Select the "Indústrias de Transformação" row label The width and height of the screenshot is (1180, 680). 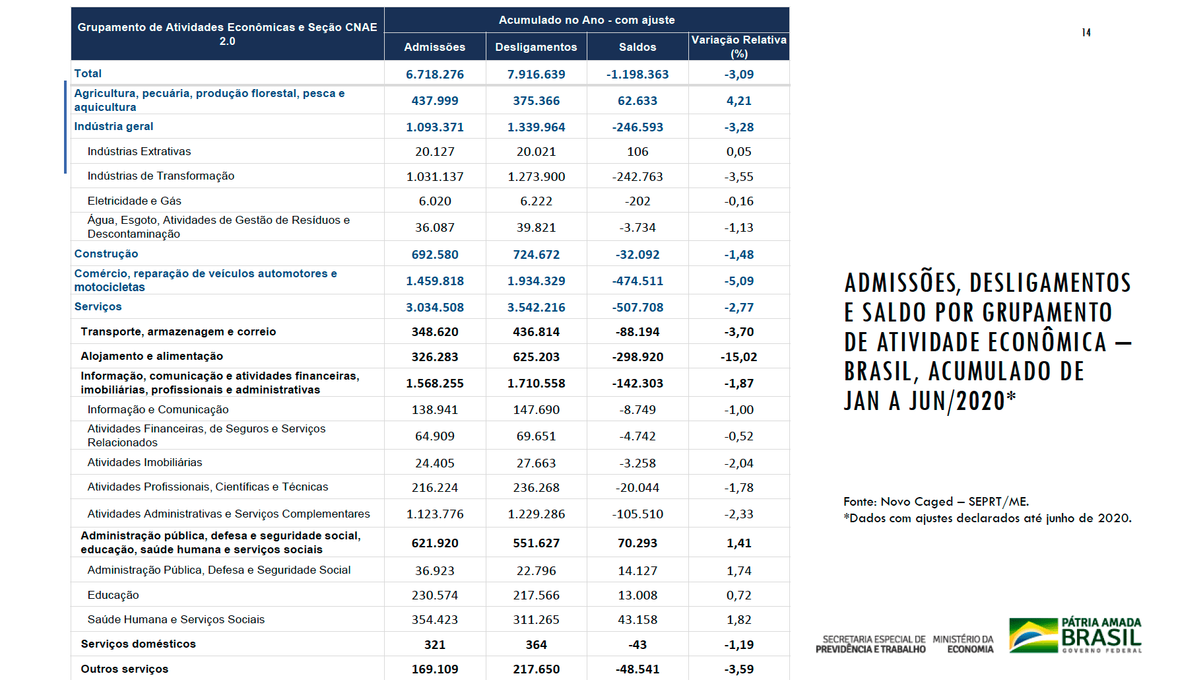161,176
